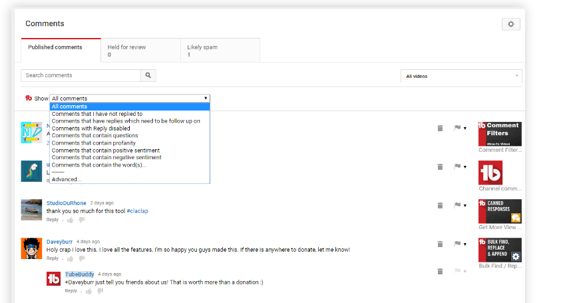This screenshot has width=567, height=303.
Task: Open the Channel comments TubeBuddy thumbnail
Action: (490, 172)
